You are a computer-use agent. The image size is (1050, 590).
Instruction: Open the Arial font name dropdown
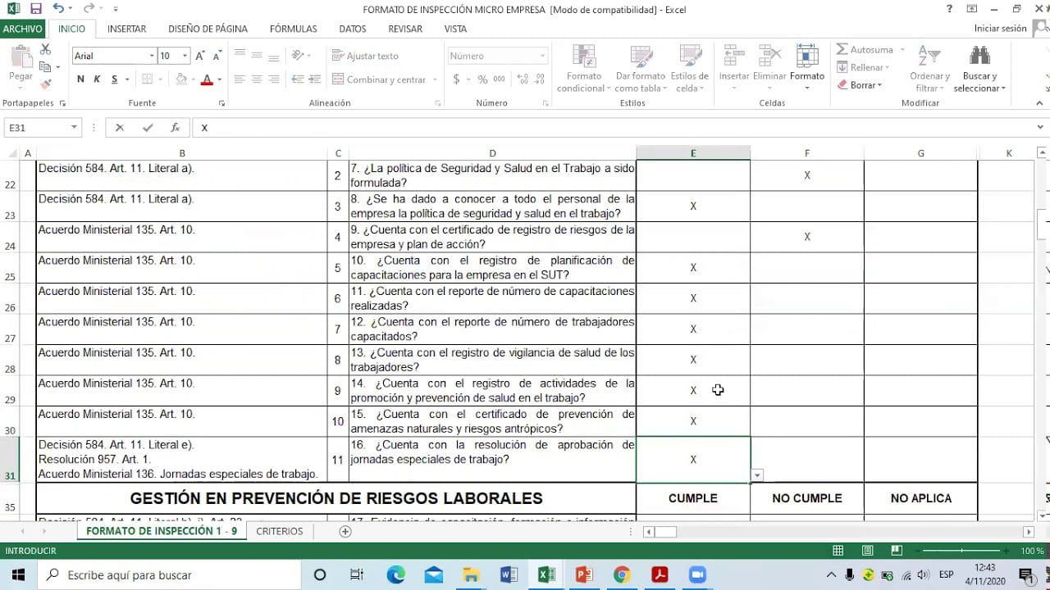152,56
